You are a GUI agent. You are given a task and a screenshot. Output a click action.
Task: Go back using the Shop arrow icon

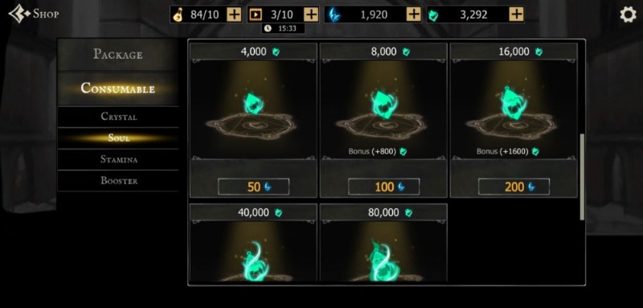pos(19,14)
